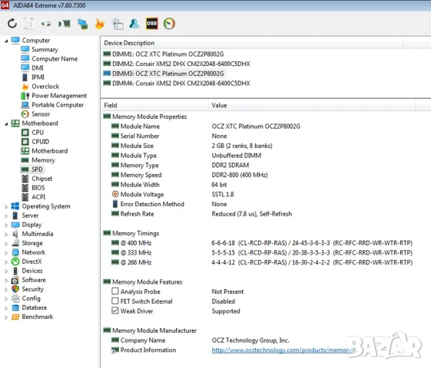Select the @ 266 MHz timings row
Screen dimensions: 431x368
click(262, 262)
